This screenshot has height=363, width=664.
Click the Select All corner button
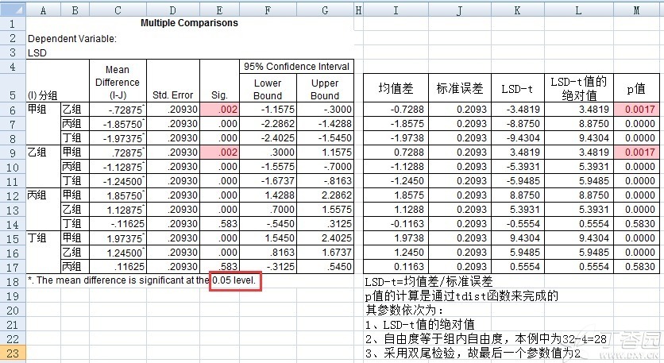point(13,10)
